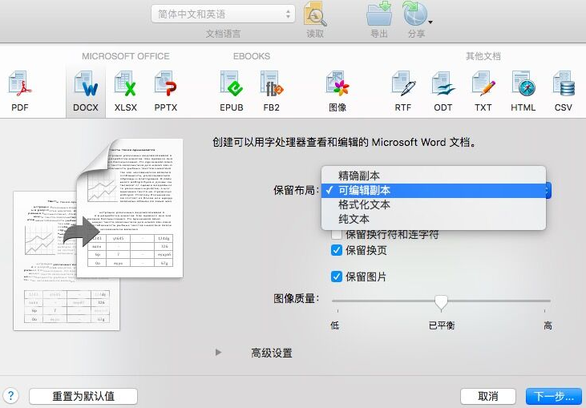Viewport: 586px width, 408px height.
Task: Click the 下一步... next button
Action: [554, 396]
